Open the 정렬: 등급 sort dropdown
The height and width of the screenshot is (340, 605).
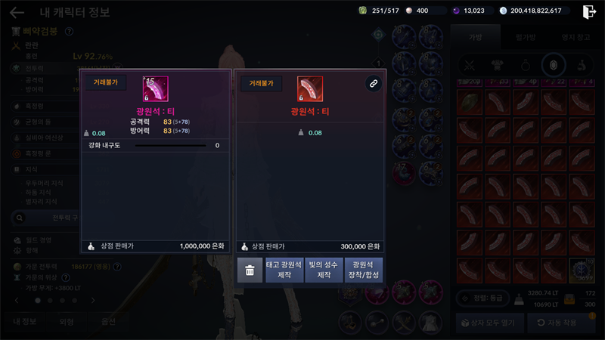(x=482, y=298)
